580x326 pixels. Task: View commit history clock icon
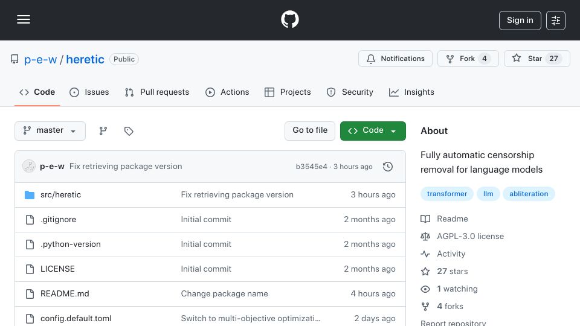tap(388, 167)
